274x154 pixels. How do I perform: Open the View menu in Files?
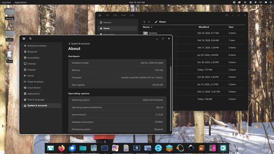(124, 15)
